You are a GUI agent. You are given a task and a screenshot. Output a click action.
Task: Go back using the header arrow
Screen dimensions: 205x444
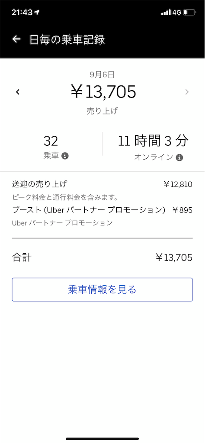tap(16, 39)
